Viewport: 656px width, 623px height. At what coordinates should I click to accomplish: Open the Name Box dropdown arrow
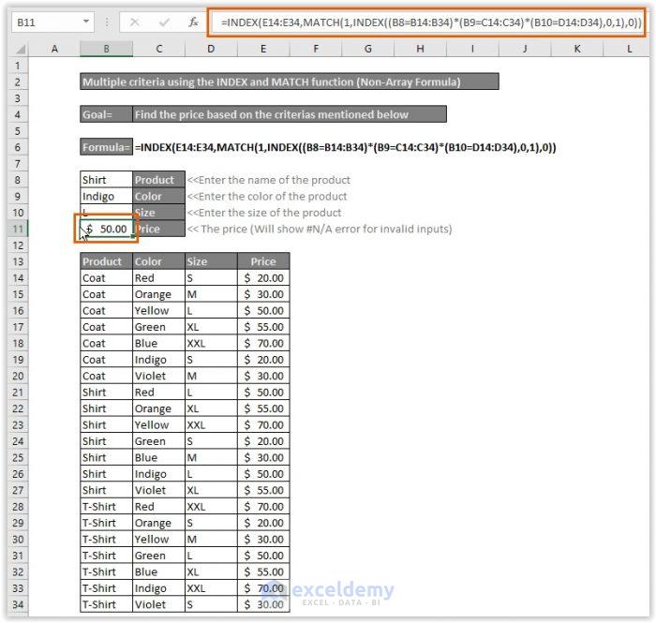point(86,22)
